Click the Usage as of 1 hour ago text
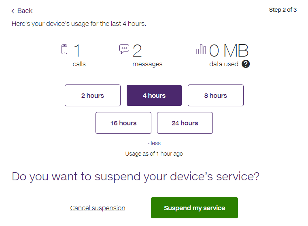This screenshot has height=226, width=308. click(154, 154)
